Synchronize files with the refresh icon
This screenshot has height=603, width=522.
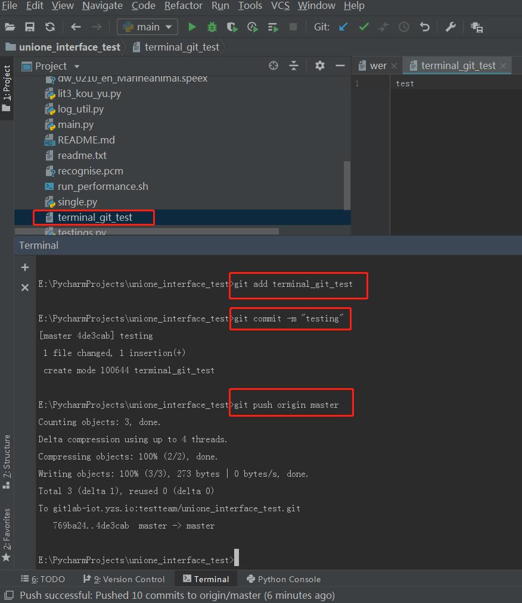click(x=50, y=27)
